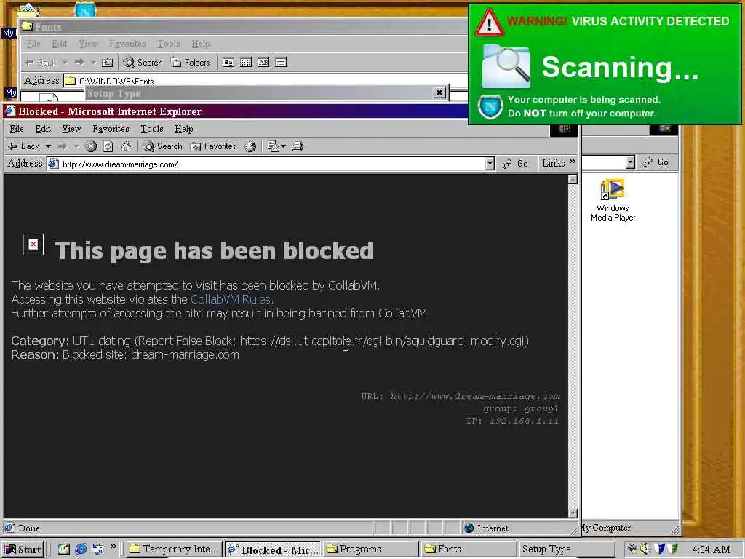Click scroll down arrow on blocked page
This screenshot has width=745, height=559.
click(x=573, y=513)
